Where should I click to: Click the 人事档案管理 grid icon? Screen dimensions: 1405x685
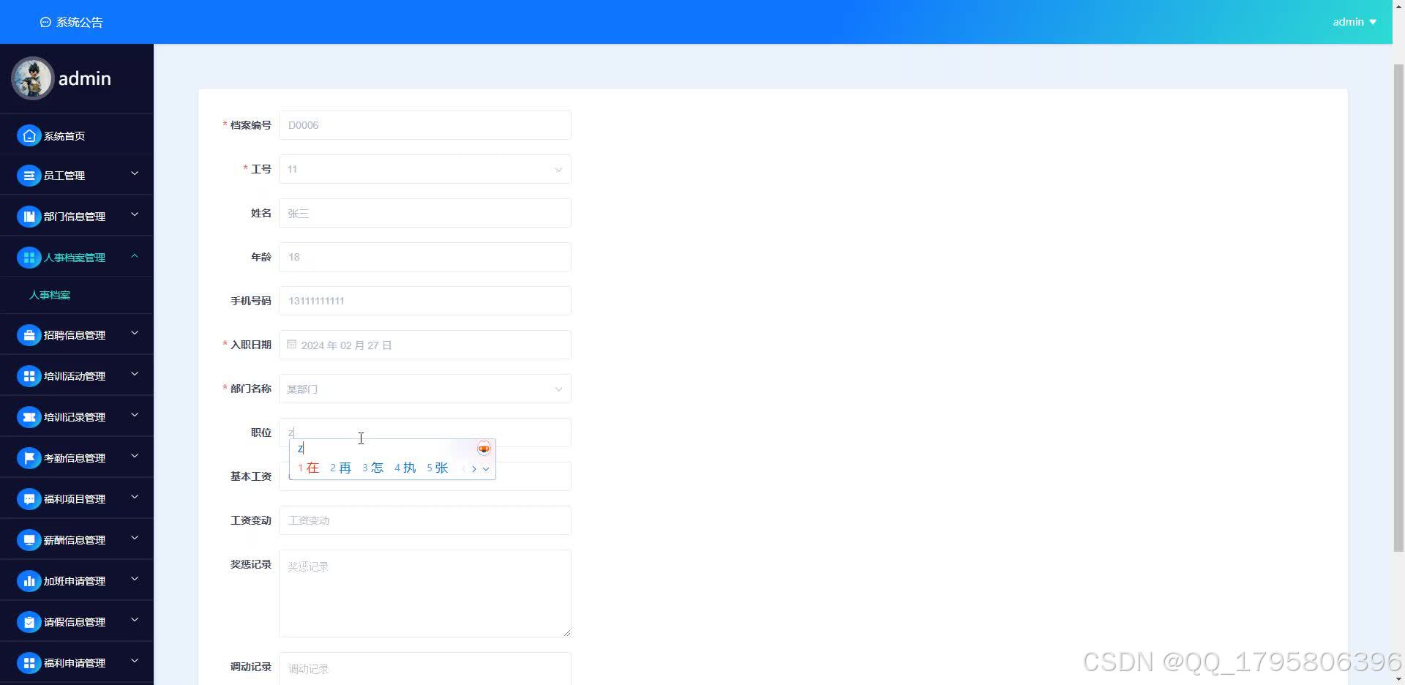(29, 258)
